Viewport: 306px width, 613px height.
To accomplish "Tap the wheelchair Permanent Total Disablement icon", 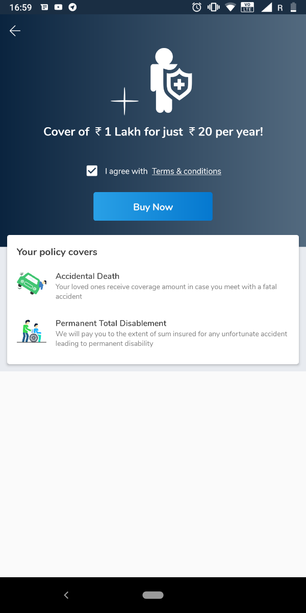I will [x=32, y=331].
